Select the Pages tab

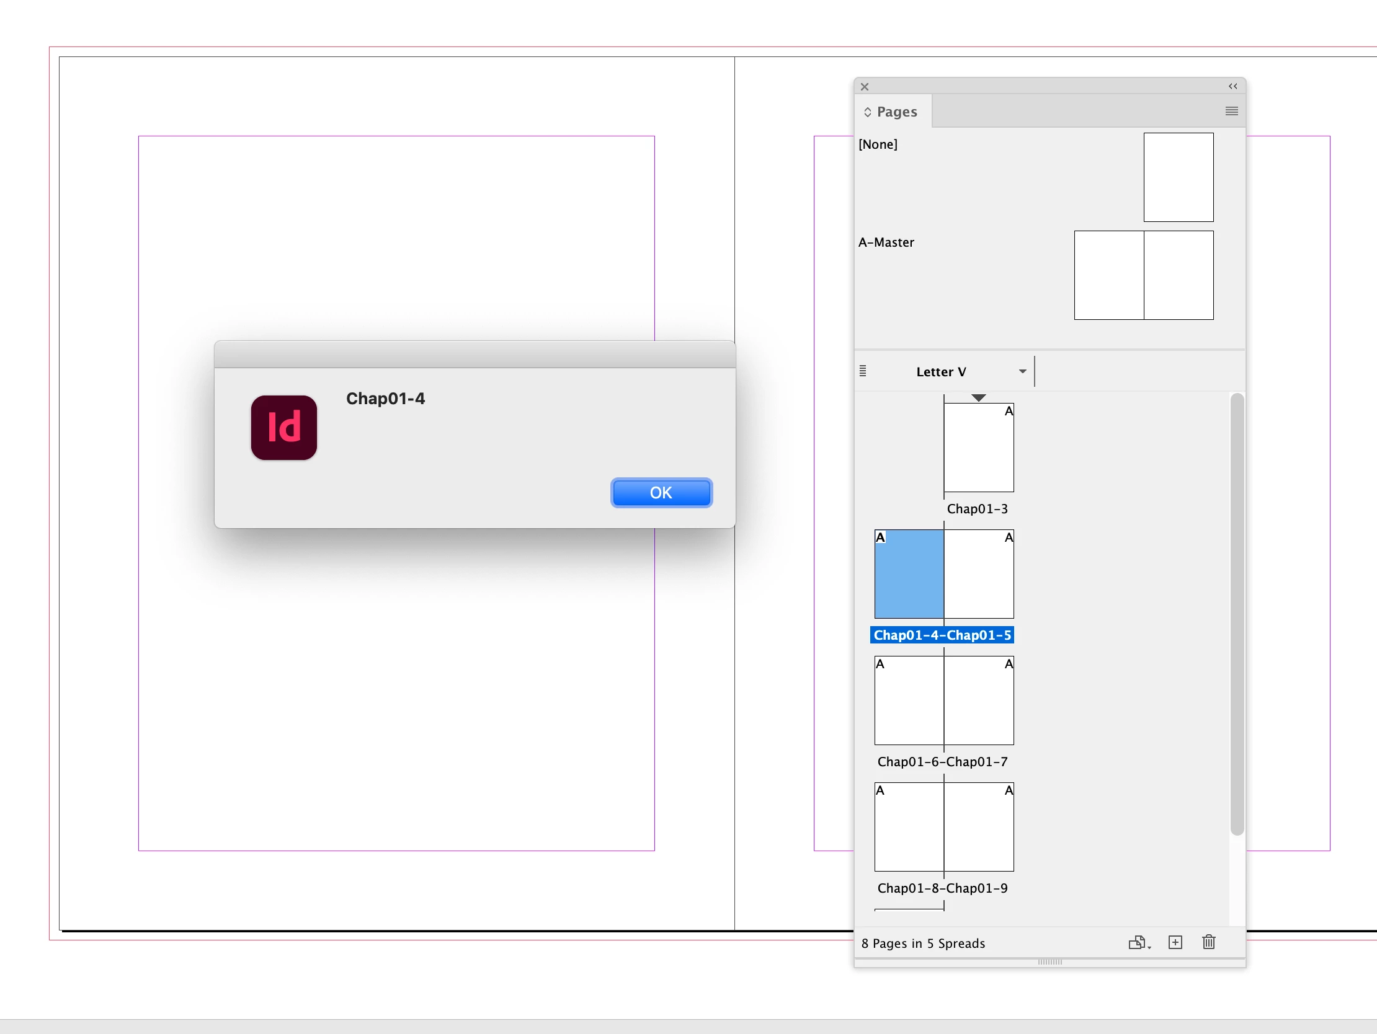(x=896, y=112)
